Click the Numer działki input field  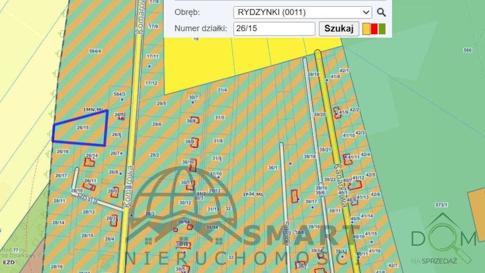(274, 28)
